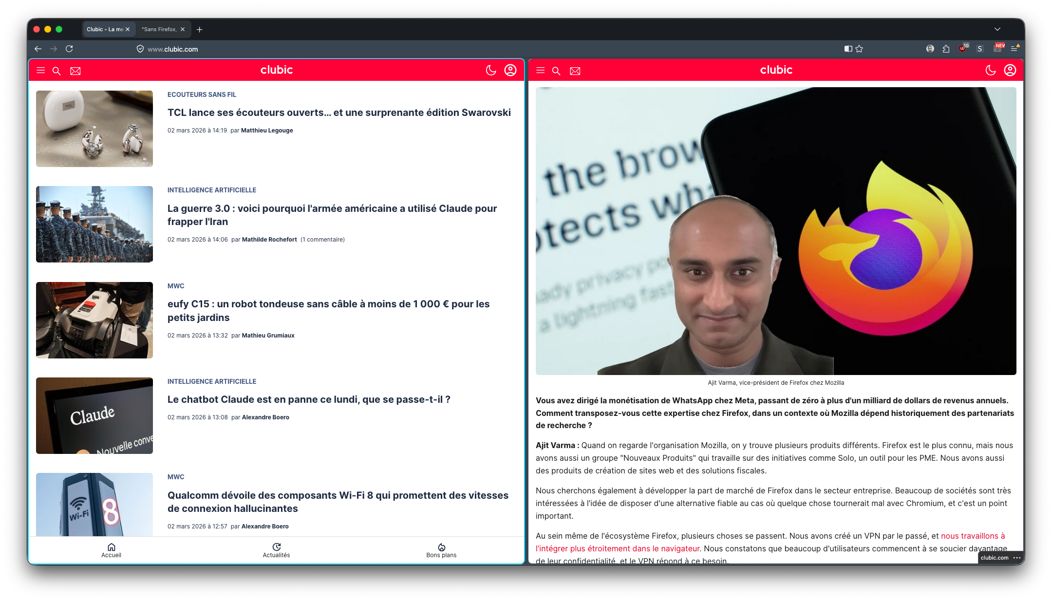Screen dimensions: 1052x601
Task: Open the eufy C15 robot mower thumbnail
Action: [94, 320]
